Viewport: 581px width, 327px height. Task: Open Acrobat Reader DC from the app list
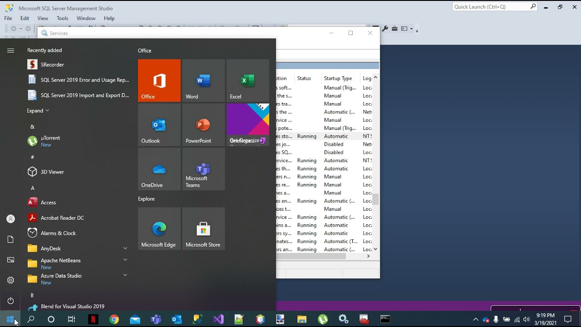tap(79, 218)
